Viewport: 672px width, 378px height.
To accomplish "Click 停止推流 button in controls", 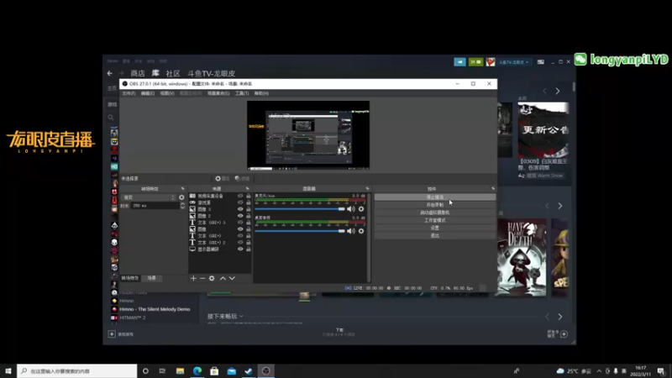I will [435, 197].
